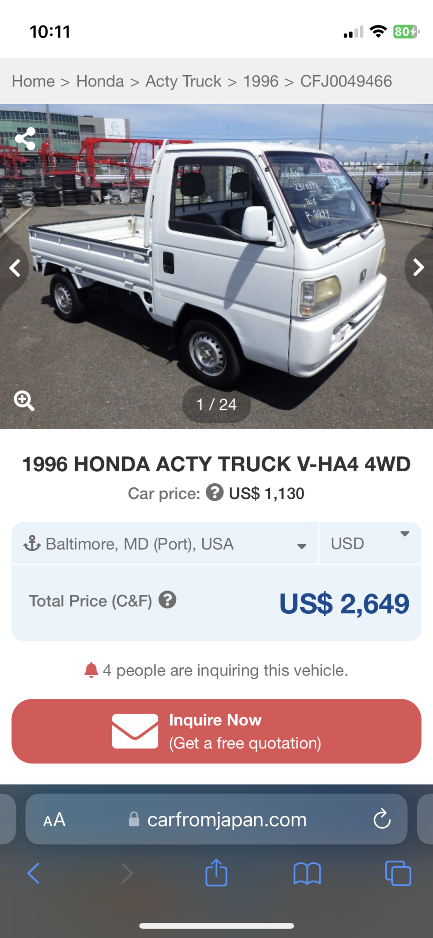The width and height of the screenshot is (433, 938).
Task: Go to the previous vehicle photo
Action: (x=15, y=267)
